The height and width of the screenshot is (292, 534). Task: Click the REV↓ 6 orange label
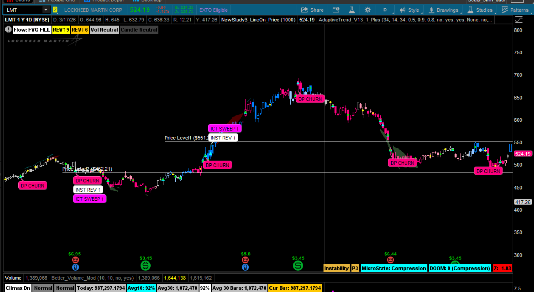pos(80,30)
